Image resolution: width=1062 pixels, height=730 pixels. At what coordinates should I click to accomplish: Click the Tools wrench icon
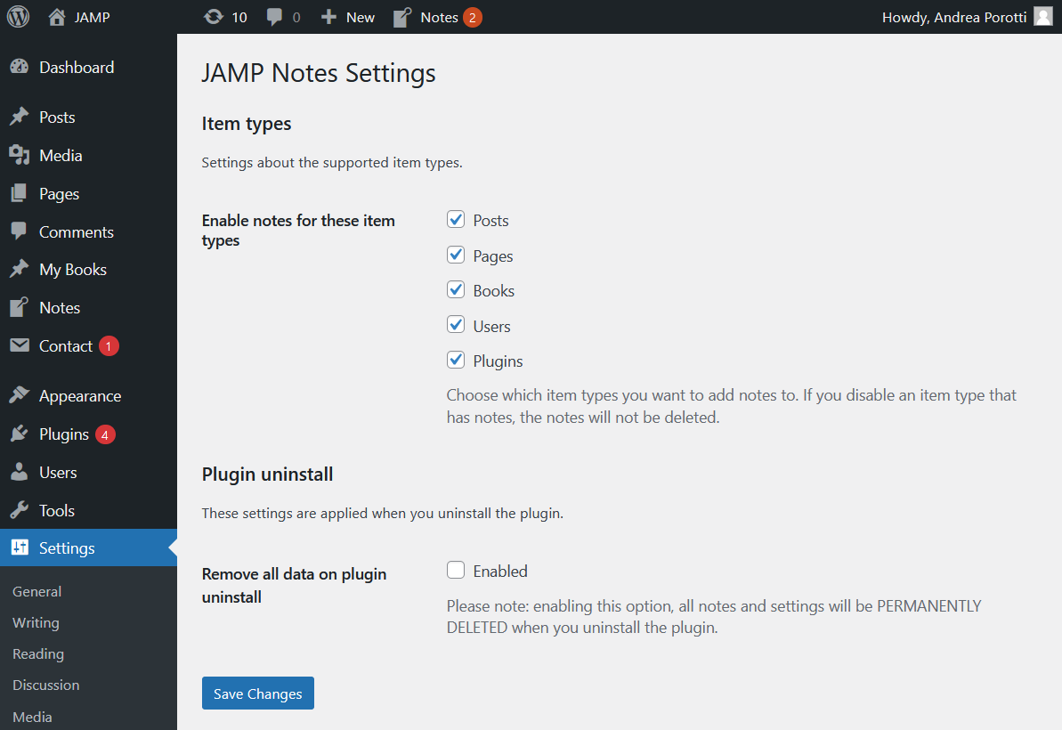(20, 510)
